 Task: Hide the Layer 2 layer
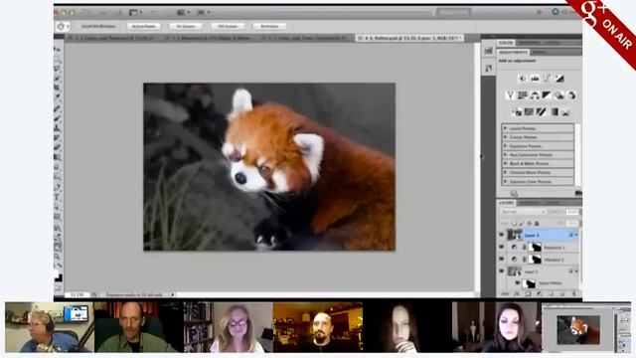[x=501, y=270]
